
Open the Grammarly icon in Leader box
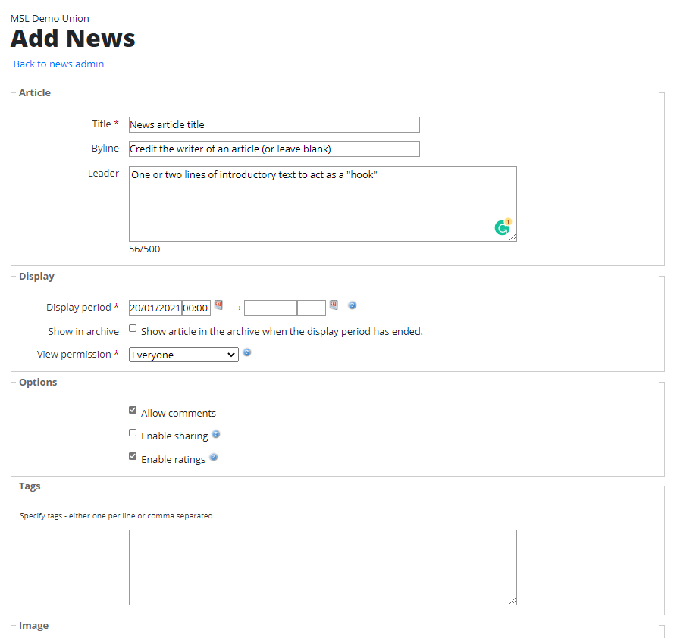pyautogui.click(x=503, y=227)
